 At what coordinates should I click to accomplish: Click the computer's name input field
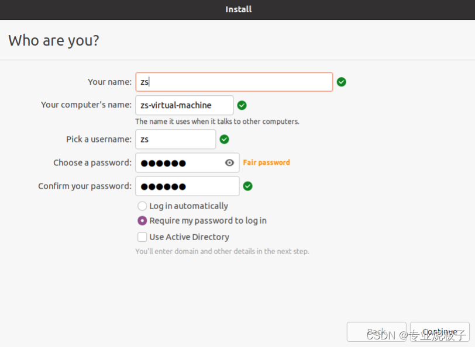[184, 105]
